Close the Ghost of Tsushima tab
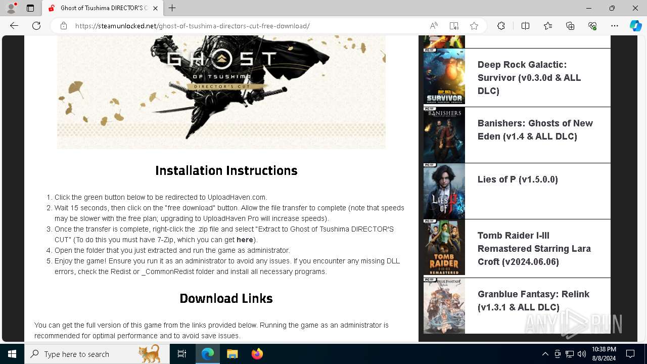 (156, 8)
